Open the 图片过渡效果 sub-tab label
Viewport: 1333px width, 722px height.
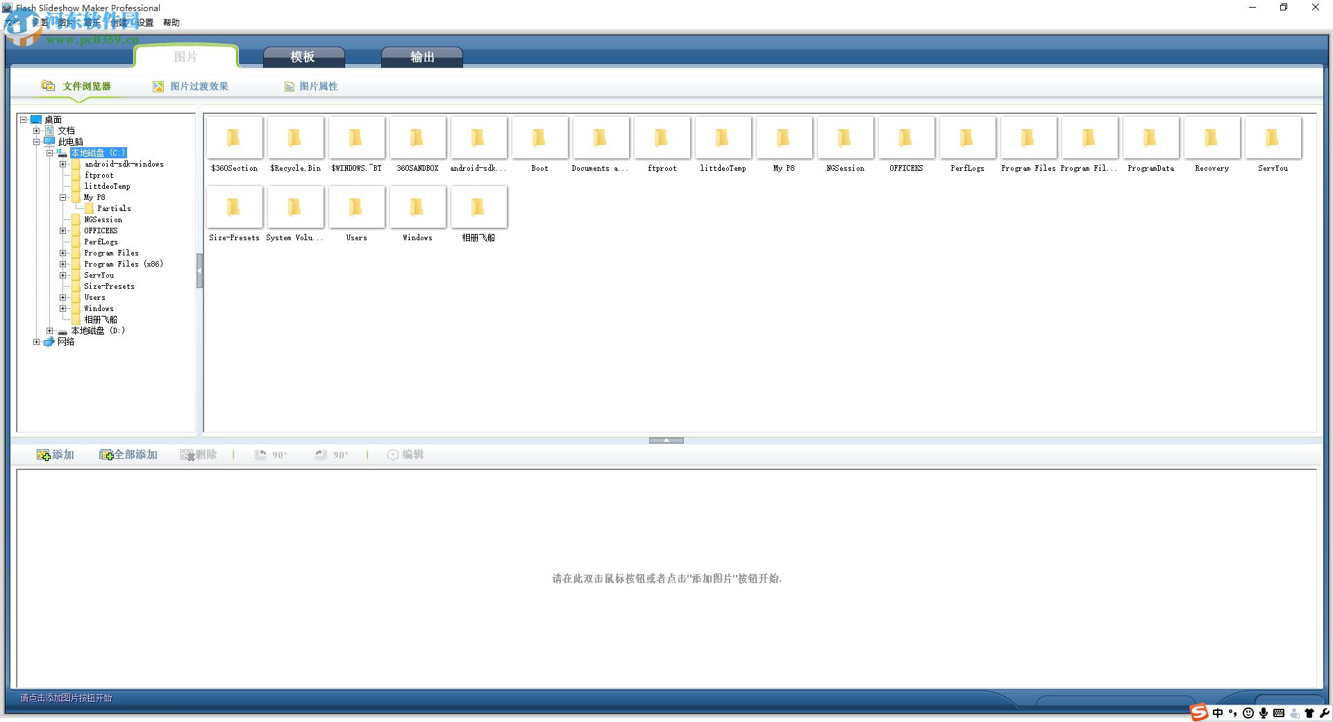tap(199, 86)
